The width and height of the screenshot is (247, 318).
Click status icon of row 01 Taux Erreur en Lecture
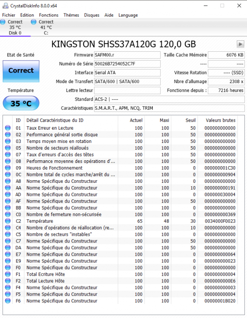click(x=8, y=128)
